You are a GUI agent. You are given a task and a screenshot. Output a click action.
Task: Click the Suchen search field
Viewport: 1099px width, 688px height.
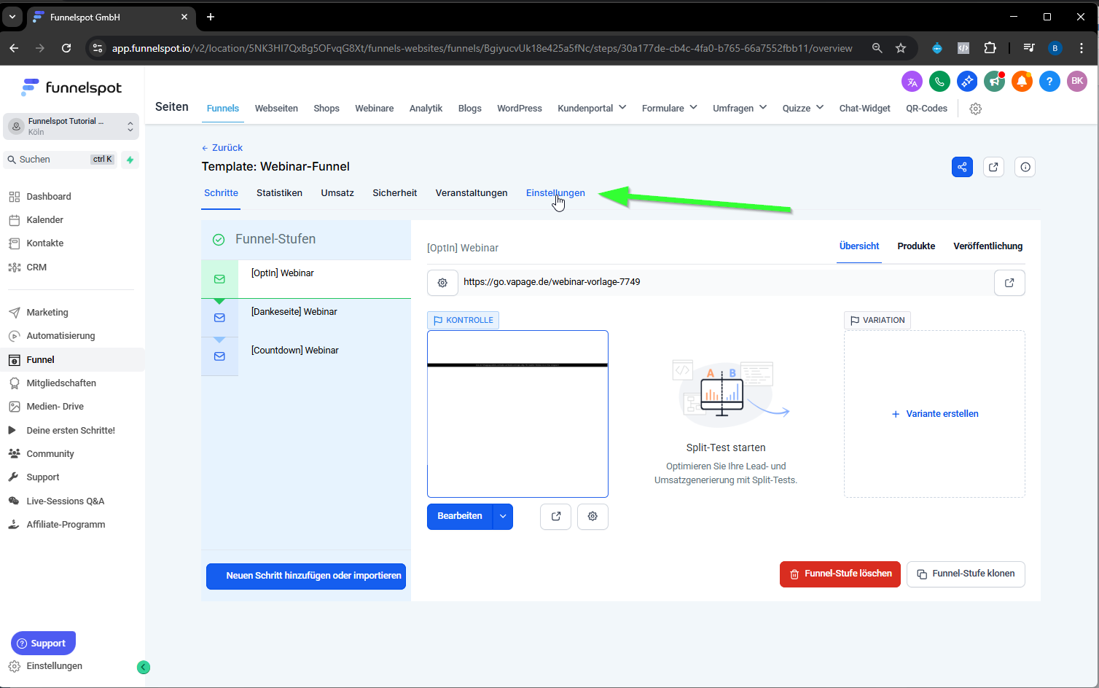coord(60,160)
